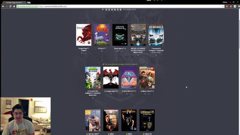This screenshot has width=240, height=135.
Task: Click the Command & Conquer Generals title
Action: click(x=156, y=49)
